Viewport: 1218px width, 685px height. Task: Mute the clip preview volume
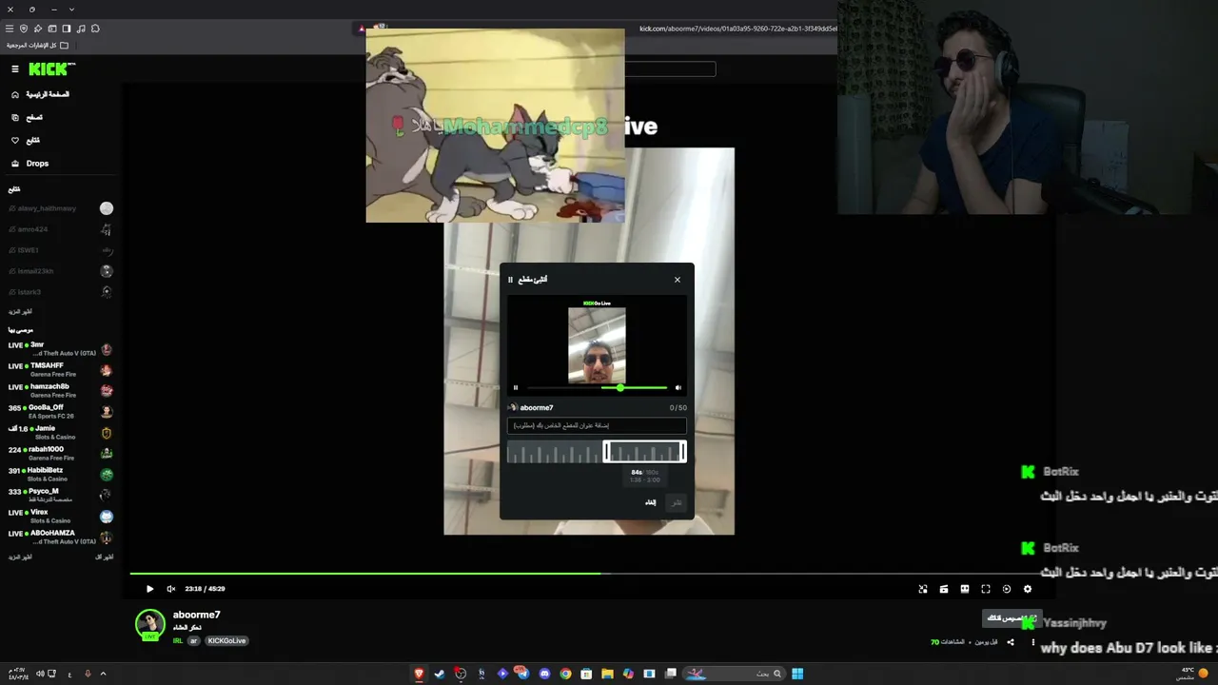coord(678,387)
